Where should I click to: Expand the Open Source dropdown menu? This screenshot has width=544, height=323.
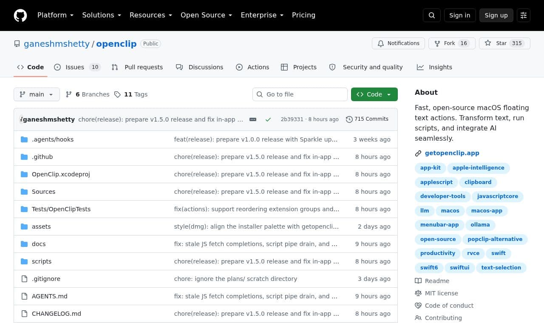click(207, 15)
